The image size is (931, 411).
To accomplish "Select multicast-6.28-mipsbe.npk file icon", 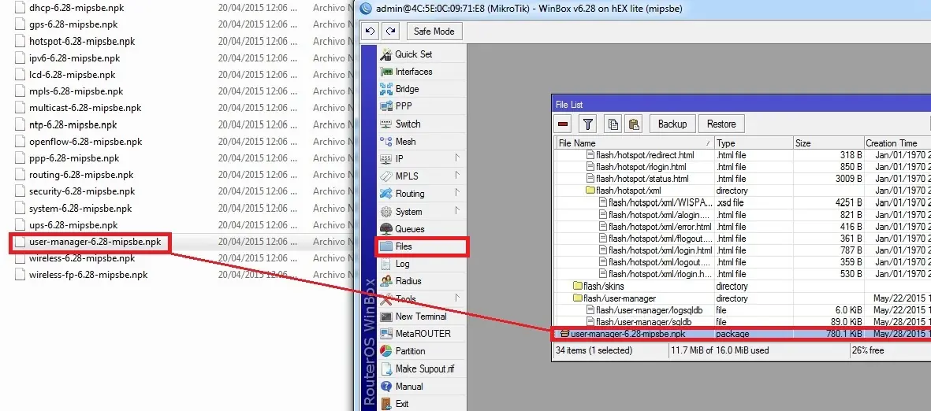I will [x=20, y=108].
